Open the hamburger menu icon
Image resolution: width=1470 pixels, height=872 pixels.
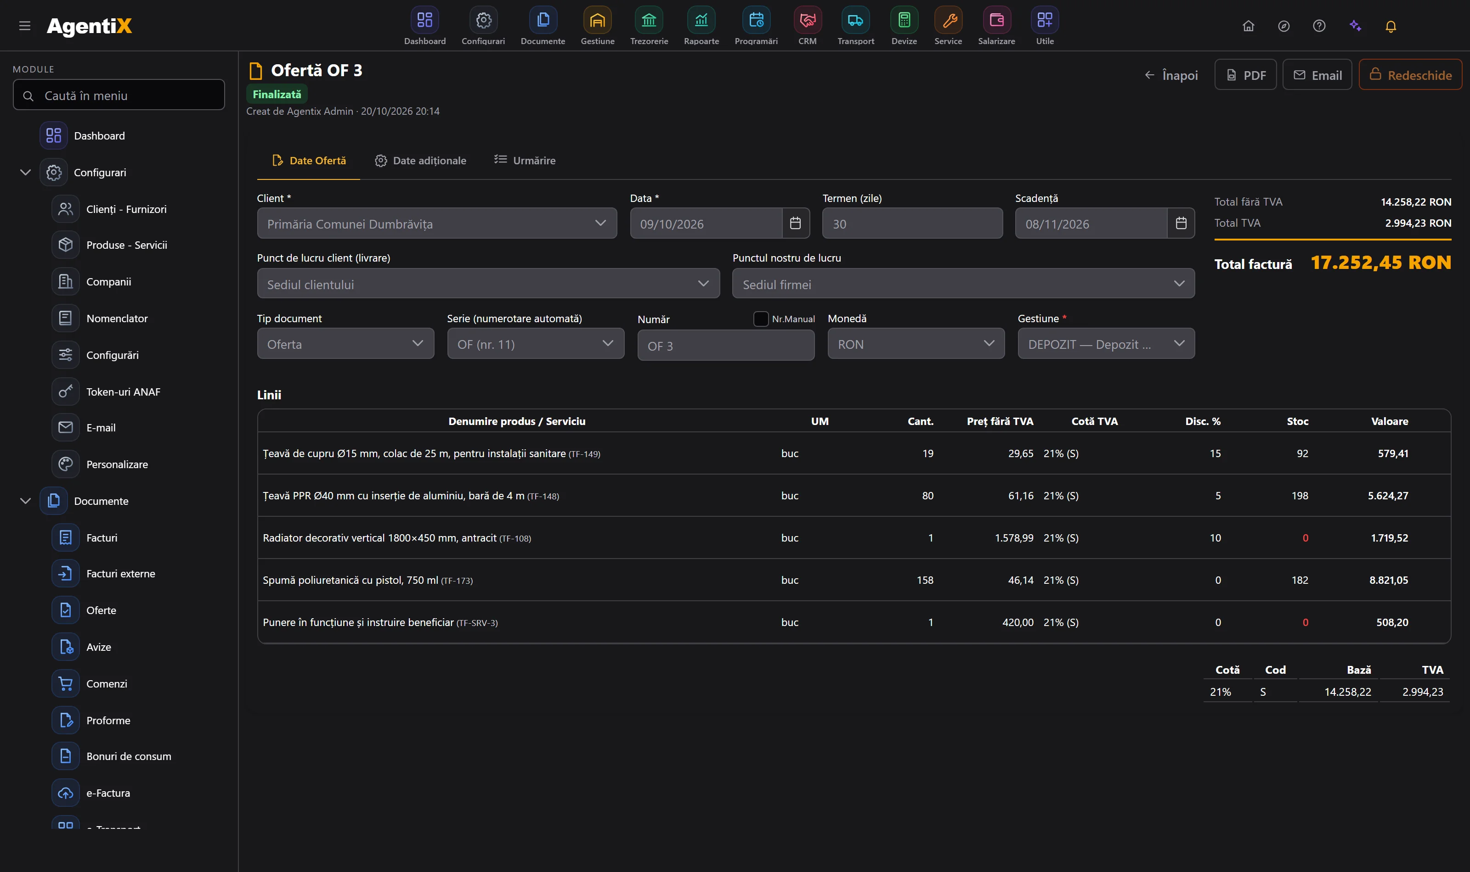[x=25, y=26]
